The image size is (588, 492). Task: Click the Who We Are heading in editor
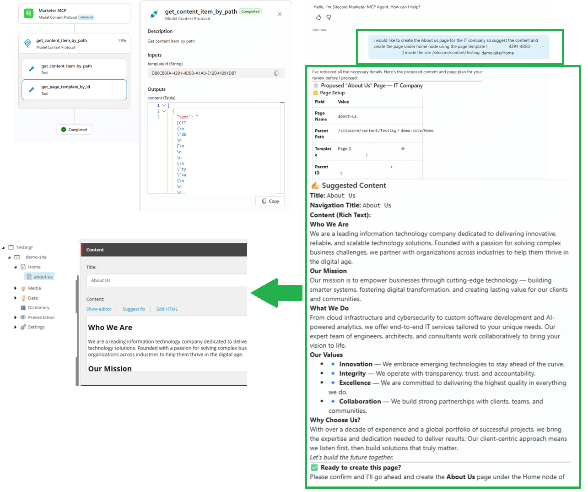(110, 328)
